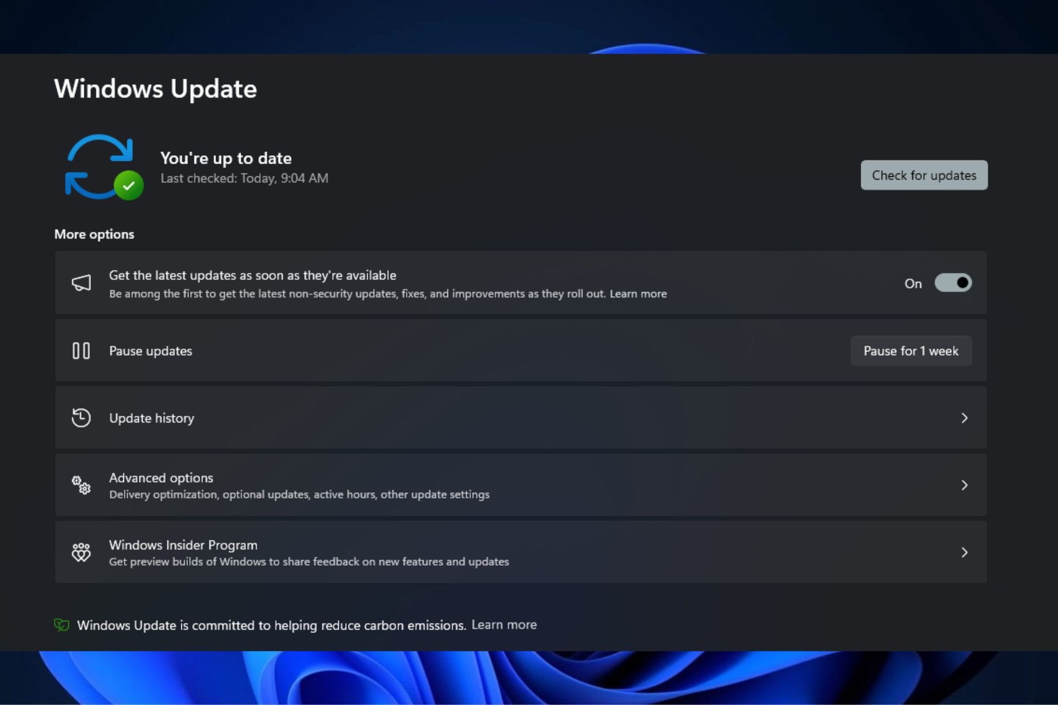Image resolution: width=1058 pixels, height=705 pixels.
Task: Click the Advanced options gears icon
Action: (x=81, y=485)
